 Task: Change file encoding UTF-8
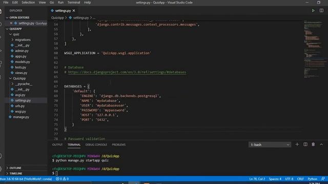coord(289,179)
